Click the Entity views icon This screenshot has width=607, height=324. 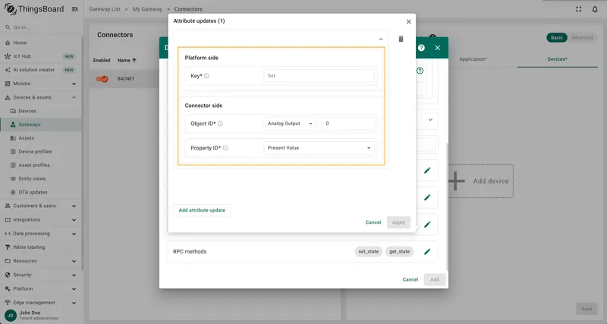click(13, 179)
